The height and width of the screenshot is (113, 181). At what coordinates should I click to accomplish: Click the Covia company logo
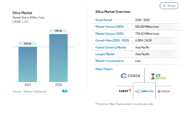pos(131,76)
